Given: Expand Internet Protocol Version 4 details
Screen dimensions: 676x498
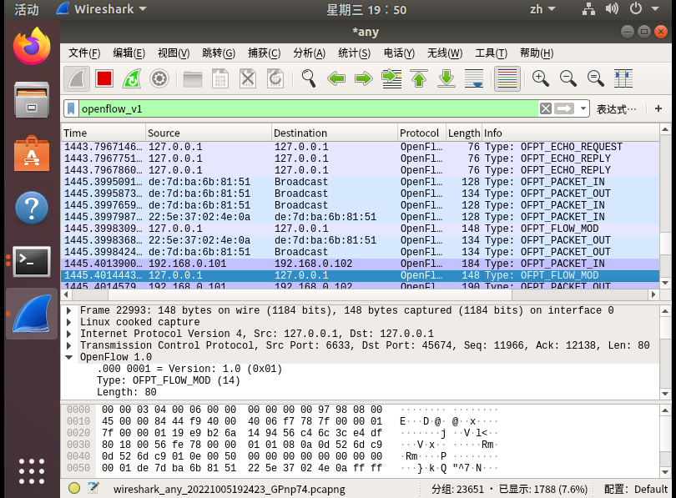Looking at the screenshot, I should pyautogui.click(x=69, y=334).
